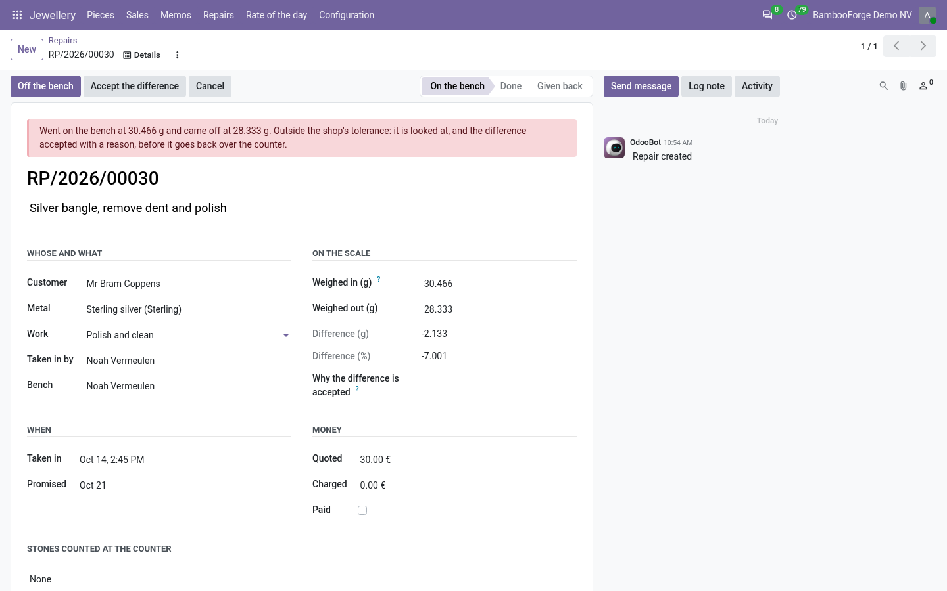947x591 pixels.
Task: Expand the Work dropdown arrow
Action: tap(286, 336)
